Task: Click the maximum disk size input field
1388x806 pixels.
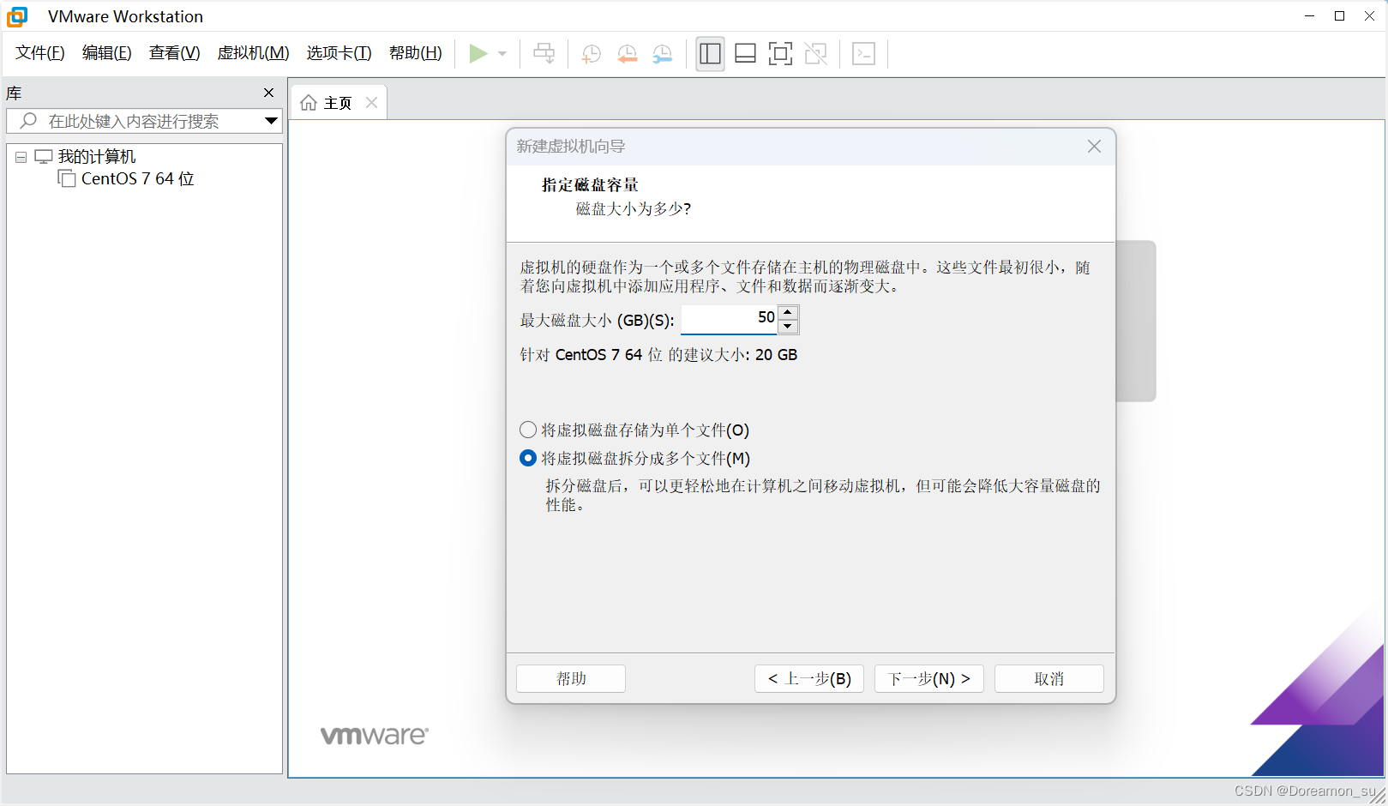Action: coord(730,319)
